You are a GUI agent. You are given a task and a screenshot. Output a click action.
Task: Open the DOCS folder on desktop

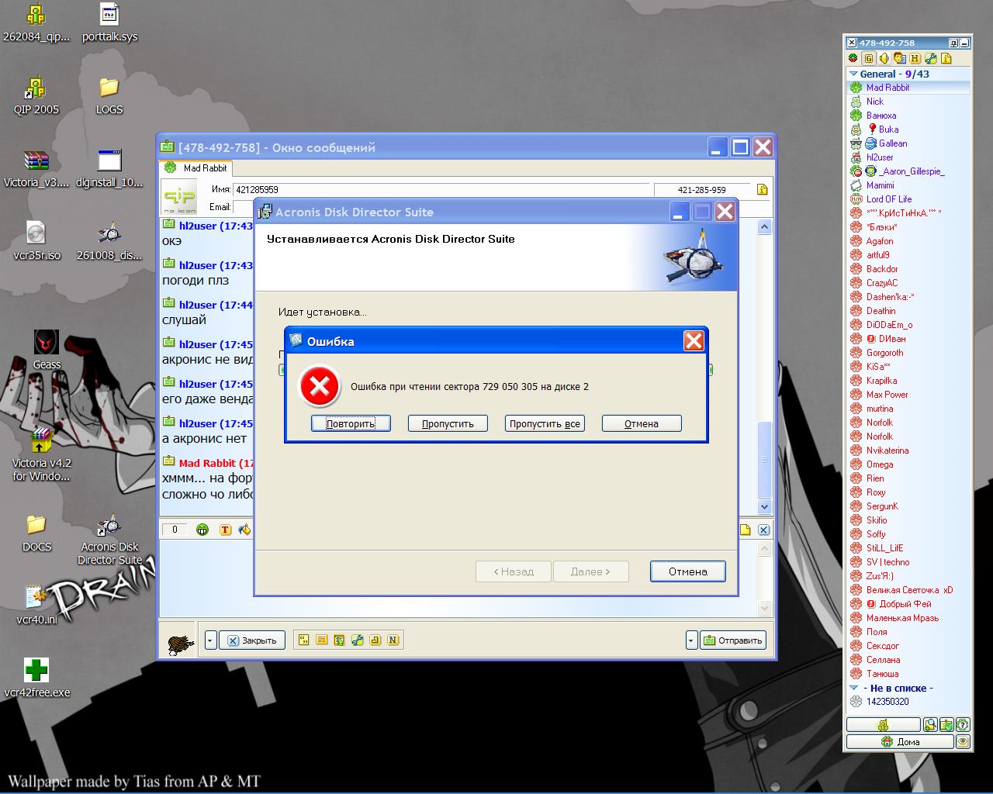point(36,533)
